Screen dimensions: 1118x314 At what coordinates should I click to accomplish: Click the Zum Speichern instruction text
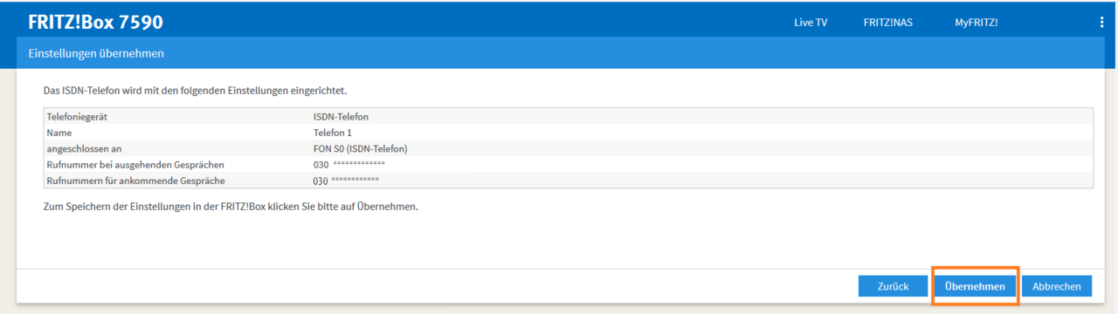(x=231, y=208)
